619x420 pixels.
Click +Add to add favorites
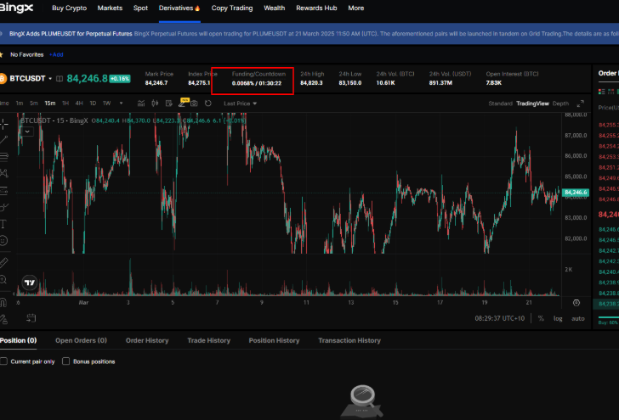(x=56, y=55)
